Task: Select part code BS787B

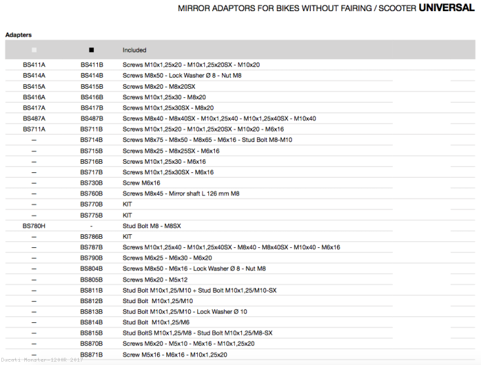Action: click(x=91, y=247)
